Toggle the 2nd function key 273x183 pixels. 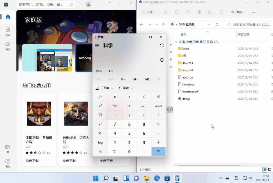100,97
